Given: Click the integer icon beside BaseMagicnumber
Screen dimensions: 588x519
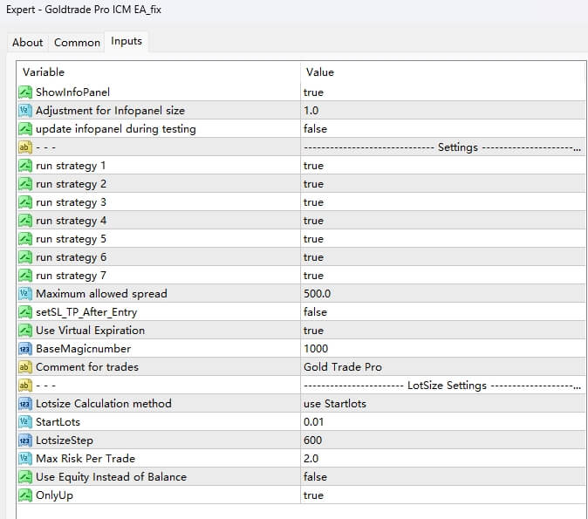Looking at the screenshot, I should tap(24, 349).
